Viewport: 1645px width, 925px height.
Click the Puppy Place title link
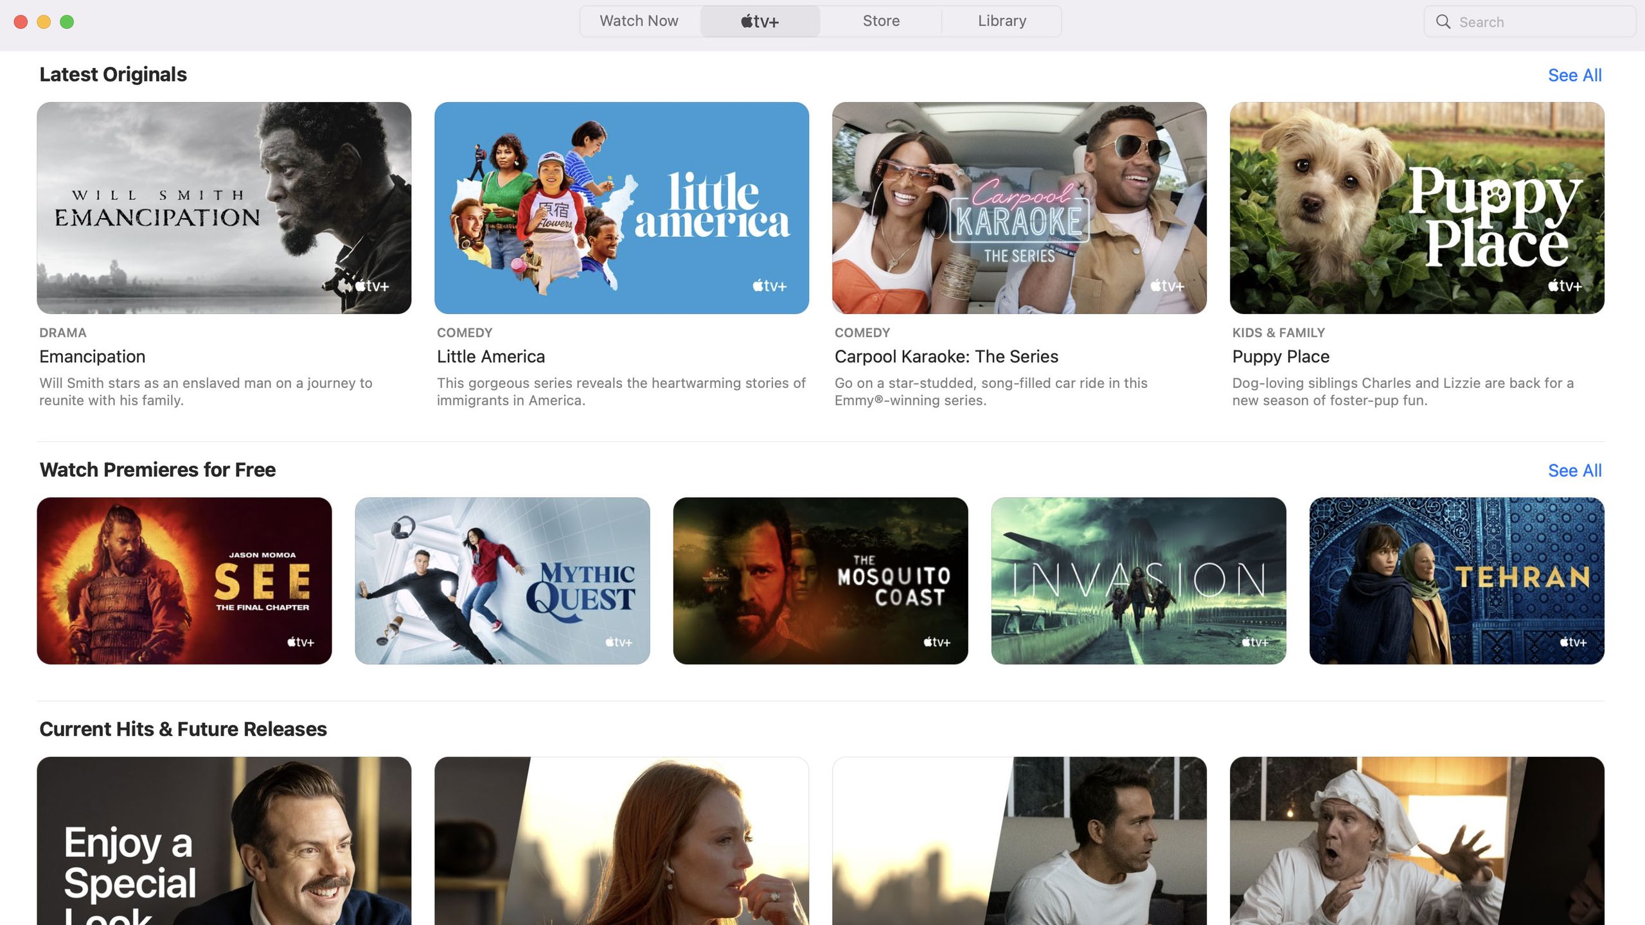1281,357
